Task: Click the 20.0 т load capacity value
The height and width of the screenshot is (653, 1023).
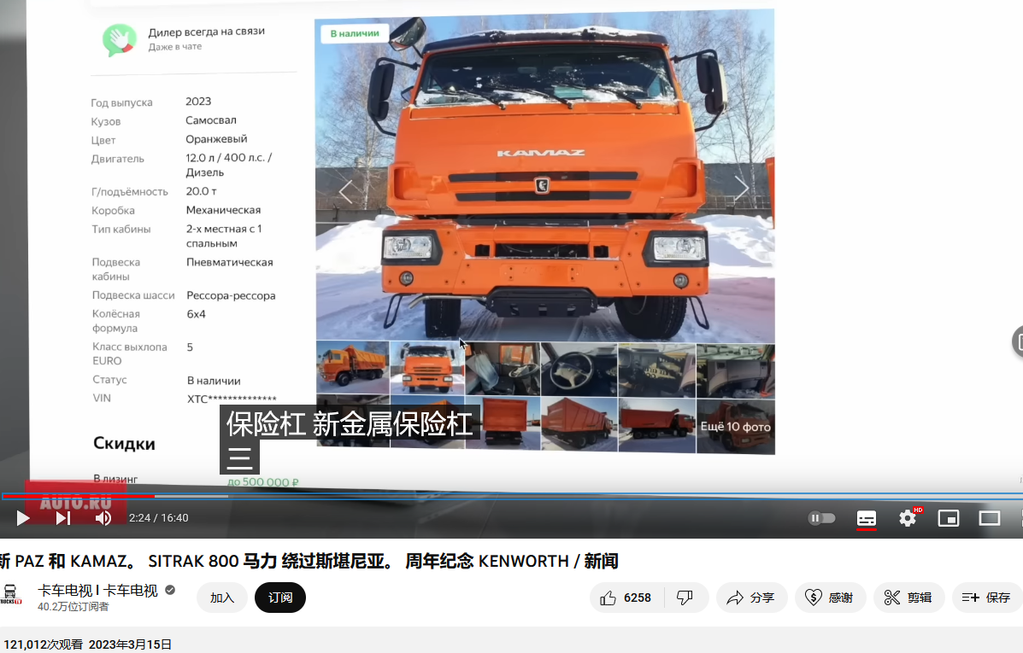Action: click(x=201, y=191)
